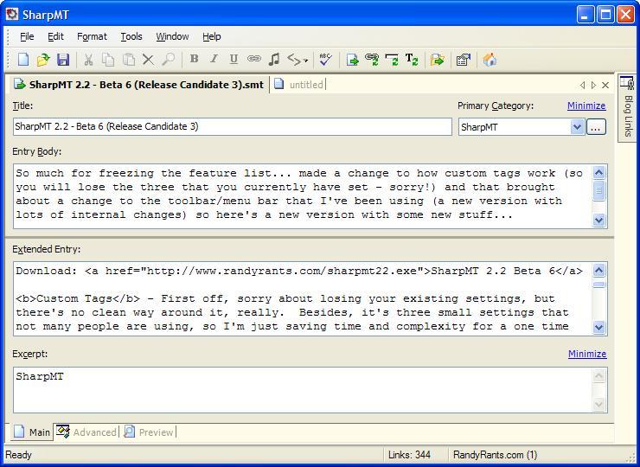Click the RandyRants.com (1) status bar entry
The width and height of the screenshot is (640, 467).
[x=495, y=455]
